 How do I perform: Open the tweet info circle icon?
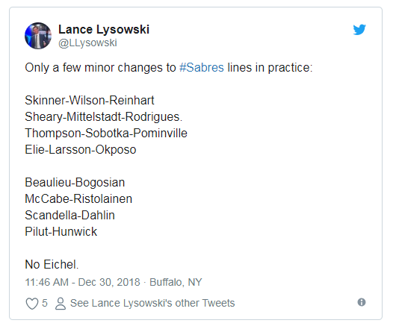pyautogui.click(x=362, y=302)
